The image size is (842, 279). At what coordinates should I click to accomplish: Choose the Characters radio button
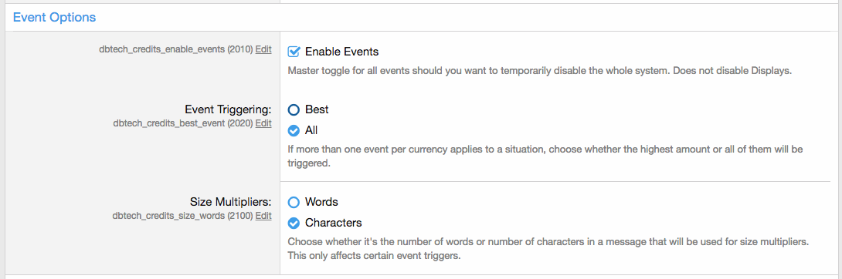click(294, 223)
